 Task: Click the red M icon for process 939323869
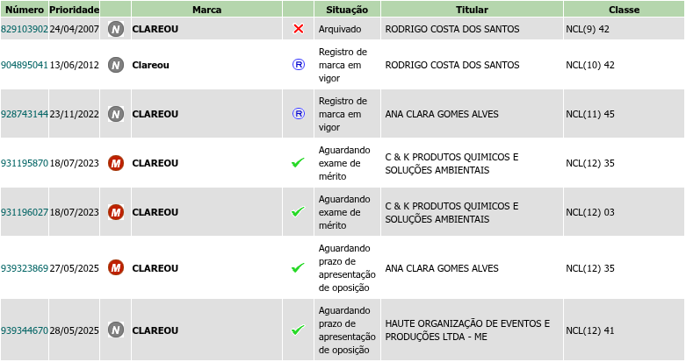point(115,267)
